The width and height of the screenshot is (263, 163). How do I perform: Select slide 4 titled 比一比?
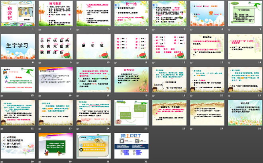[x=130, y=15]
